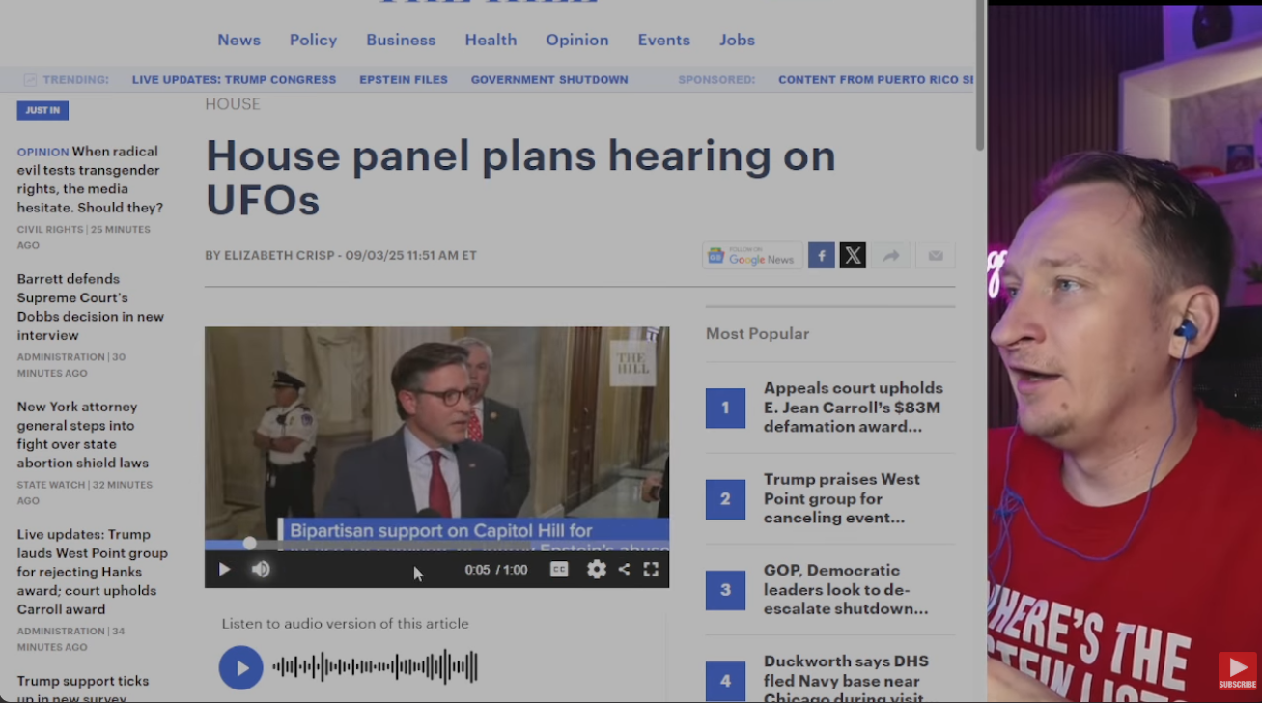This screenshot has width=1262, height=703.
Task: Play the embedded news video
Action: click(x=224, y=570)
